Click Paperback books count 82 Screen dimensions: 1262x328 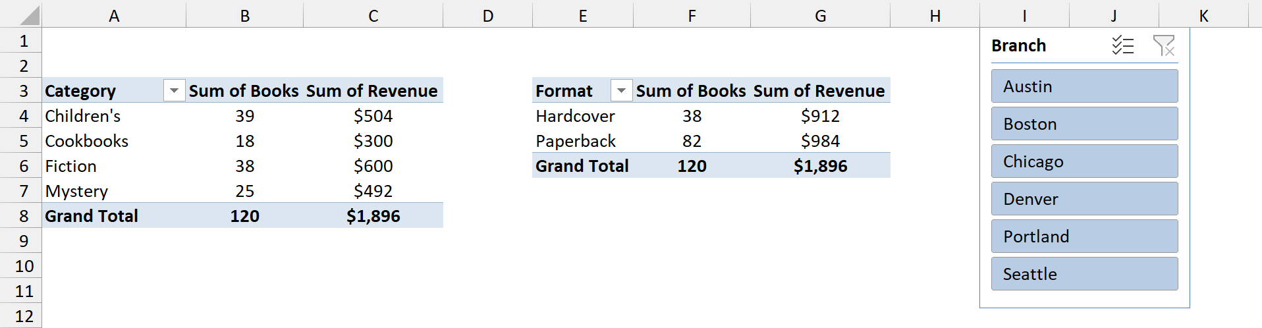pos(692,141)
